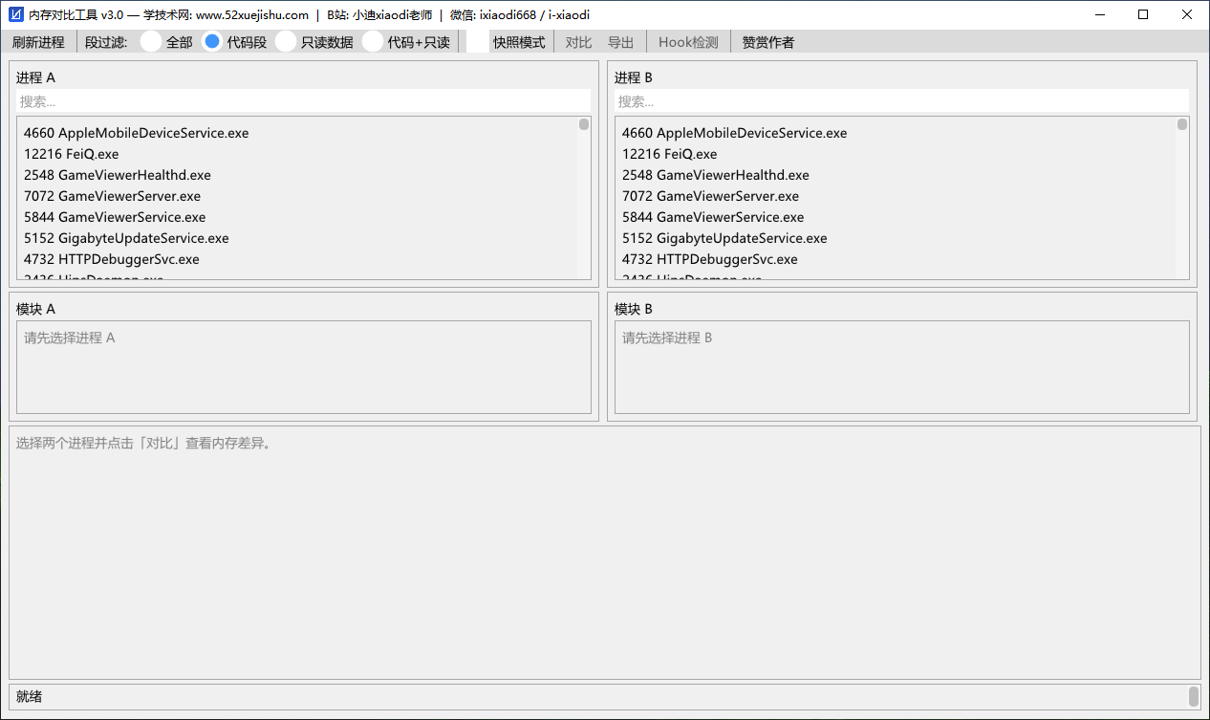Open 赞赏作者 donate option

click(x=768, y=42)
